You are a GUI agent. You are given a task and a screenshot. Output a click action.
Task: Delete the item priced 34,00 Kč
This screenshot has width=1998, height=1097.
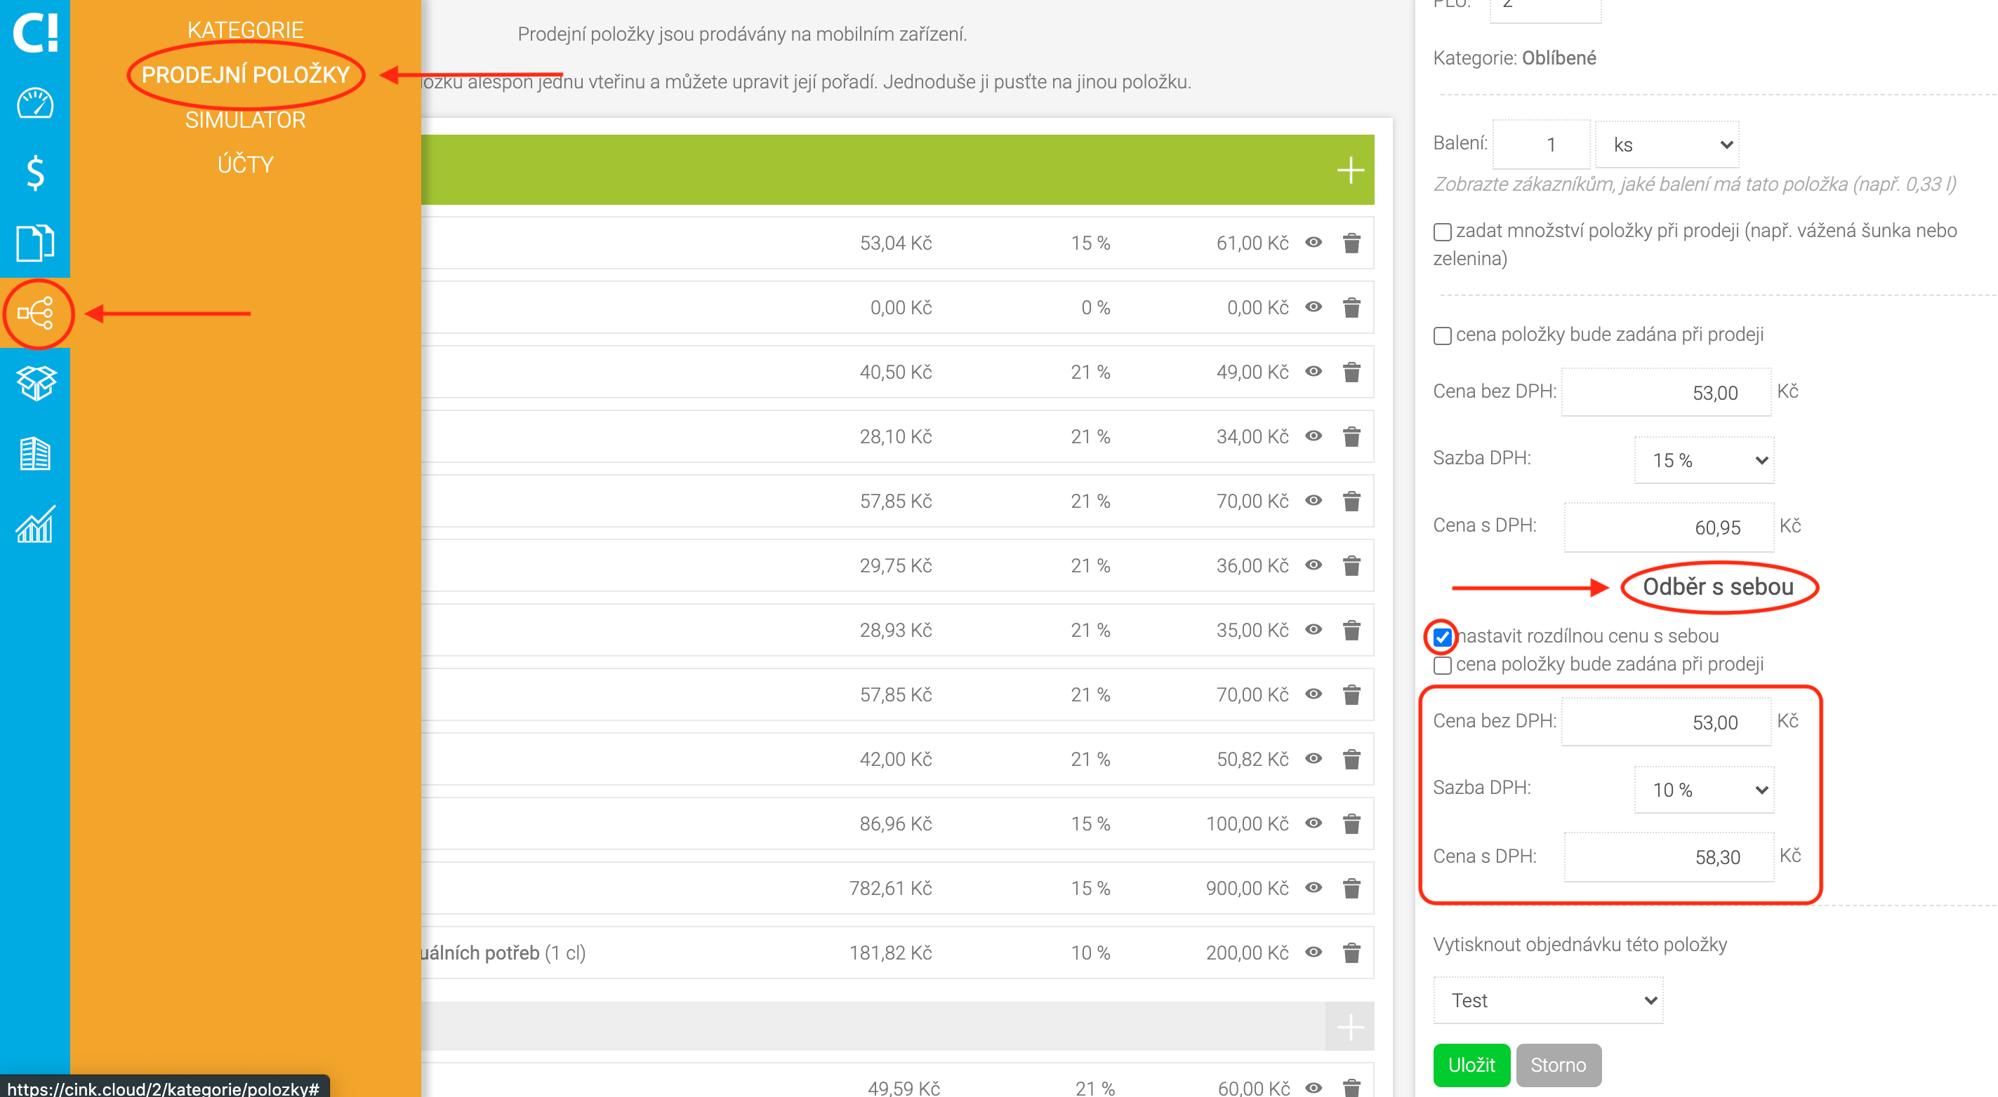[x=1351, y=437]
